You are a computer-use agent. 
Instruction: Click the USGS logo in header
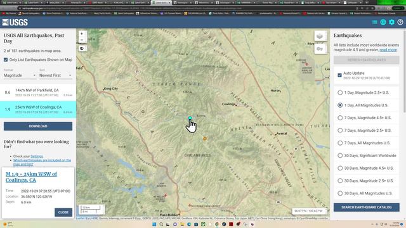[15, 23]
